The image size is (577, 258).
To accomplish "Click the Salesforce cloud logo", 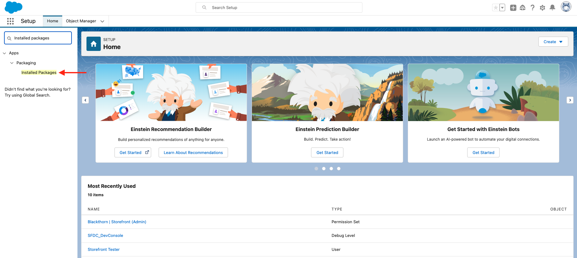I will pyautogui.click(x=14, y=7).
